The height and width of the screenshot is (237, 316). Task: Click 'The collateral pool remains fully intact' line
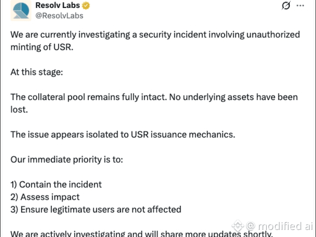coord(154,97)
